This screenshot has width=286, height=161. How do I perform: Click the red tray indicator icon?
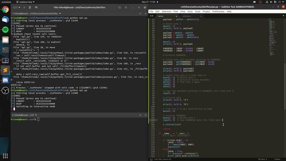[x=261, y=2]
